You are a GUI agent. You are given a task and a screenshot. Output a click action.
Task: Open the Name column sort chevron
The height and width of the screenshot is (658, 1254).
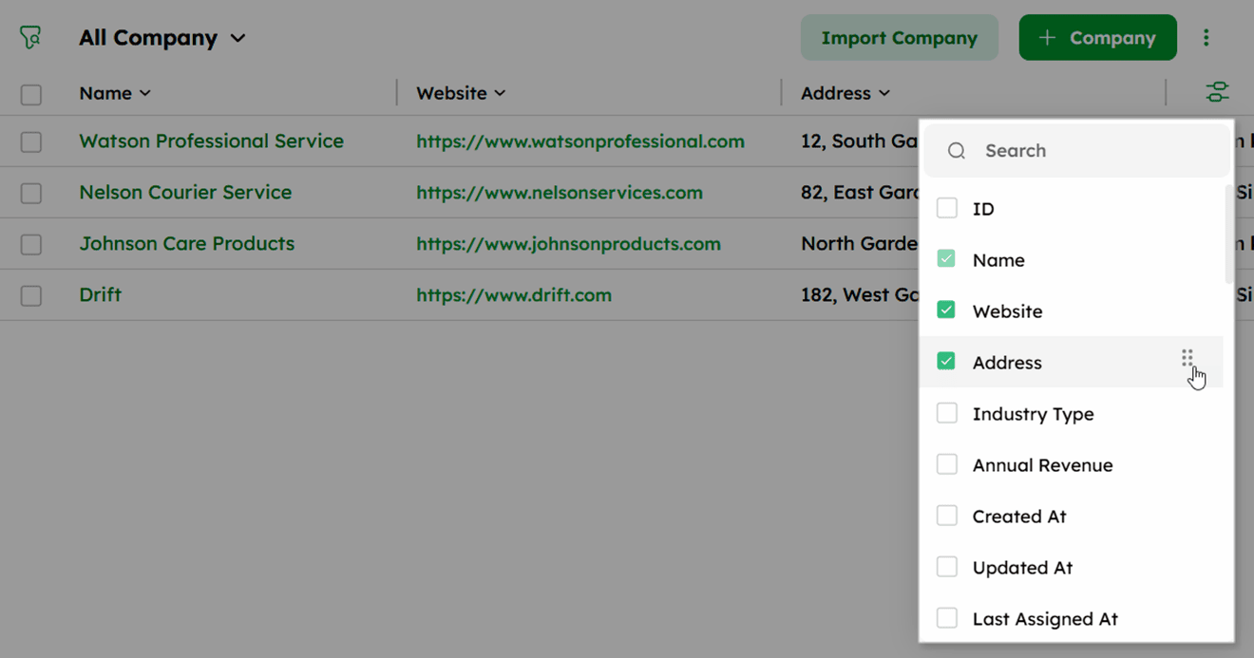(145, 93)
